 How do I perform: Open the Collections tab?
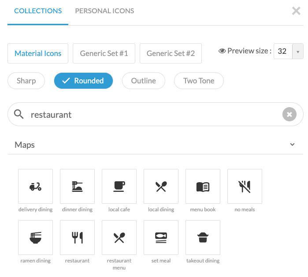[38, 11]
